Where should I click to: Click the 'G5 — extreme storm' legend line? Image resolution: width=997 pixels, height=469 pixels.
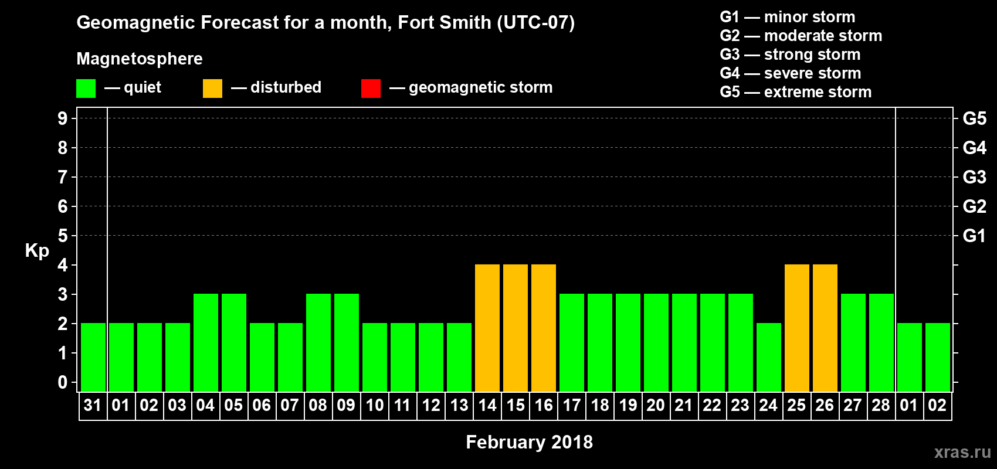796,92
